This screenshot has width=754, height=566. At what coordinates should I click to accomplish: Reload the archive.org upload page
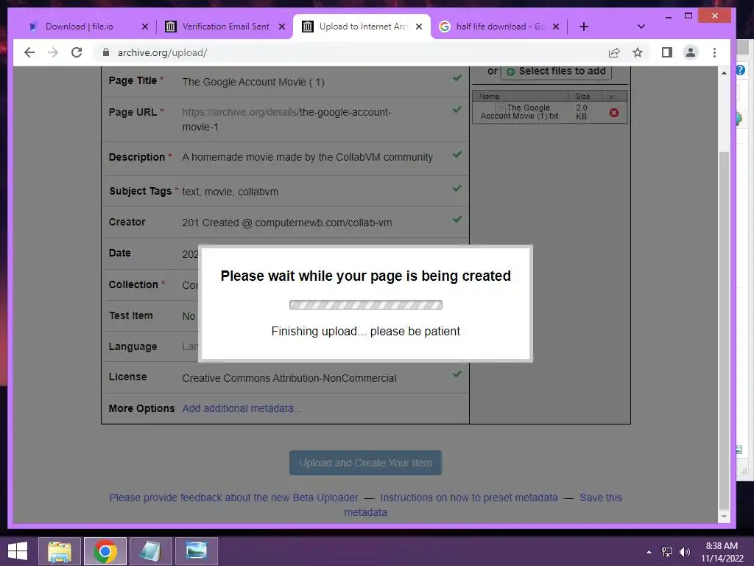pos(77,52)
